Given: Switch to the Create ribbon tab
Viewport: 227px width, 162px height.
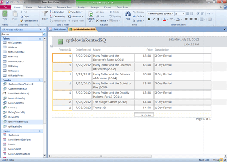Looking at the screenshot, I should [29, 7].
